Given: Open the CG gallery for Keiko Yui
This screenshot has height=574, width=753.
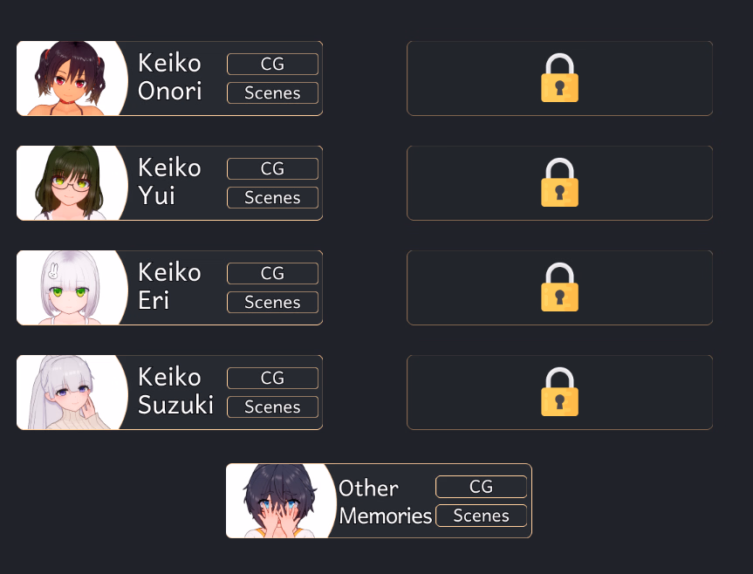Looking at the screenshot, I should coord(272,168).
